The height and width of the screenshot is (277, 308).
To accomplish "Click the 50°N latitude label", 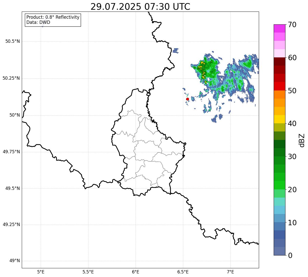I will tap(15, 115).
